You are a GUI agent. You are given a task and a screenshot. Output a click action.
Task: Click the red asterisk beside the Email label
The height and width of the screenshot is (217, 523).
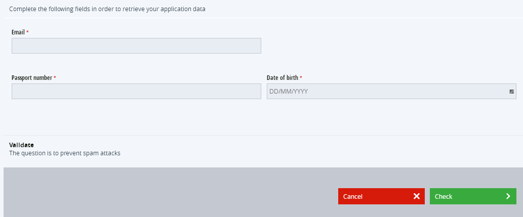pos(27,32)
